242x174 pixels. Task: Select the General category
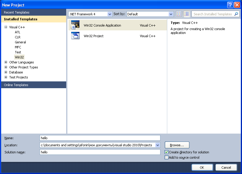click(x=20, y=42)
